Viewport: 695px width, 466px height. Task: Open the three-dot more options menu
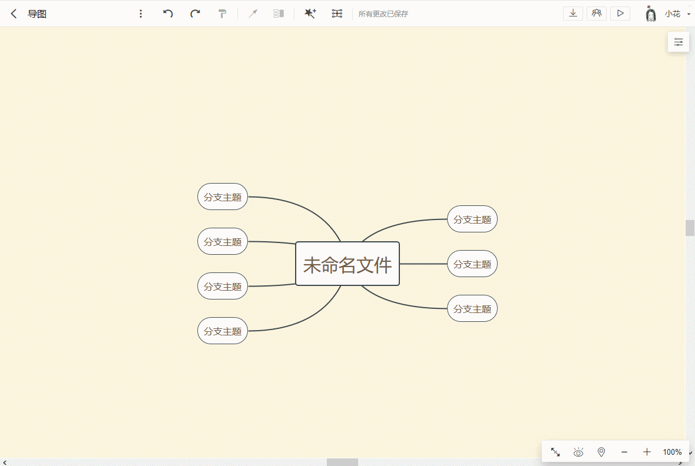[141, 14]
